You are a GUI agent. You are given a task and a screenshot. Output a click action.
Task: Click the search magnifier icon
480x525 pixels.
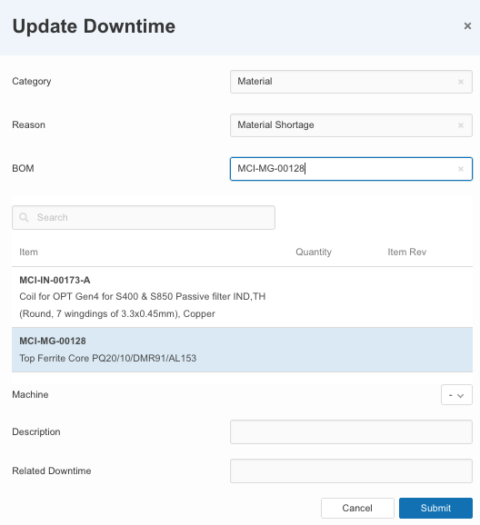point(24,217)
